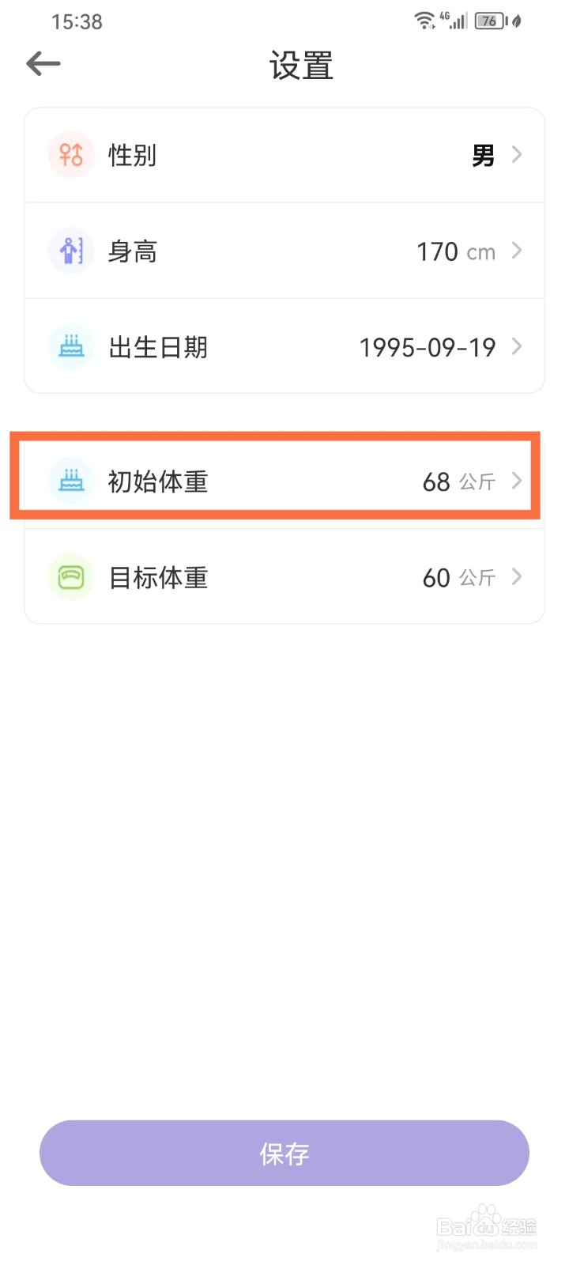
Task: Expand the 性别 chevron arrow
Action: tap(517, 154)
